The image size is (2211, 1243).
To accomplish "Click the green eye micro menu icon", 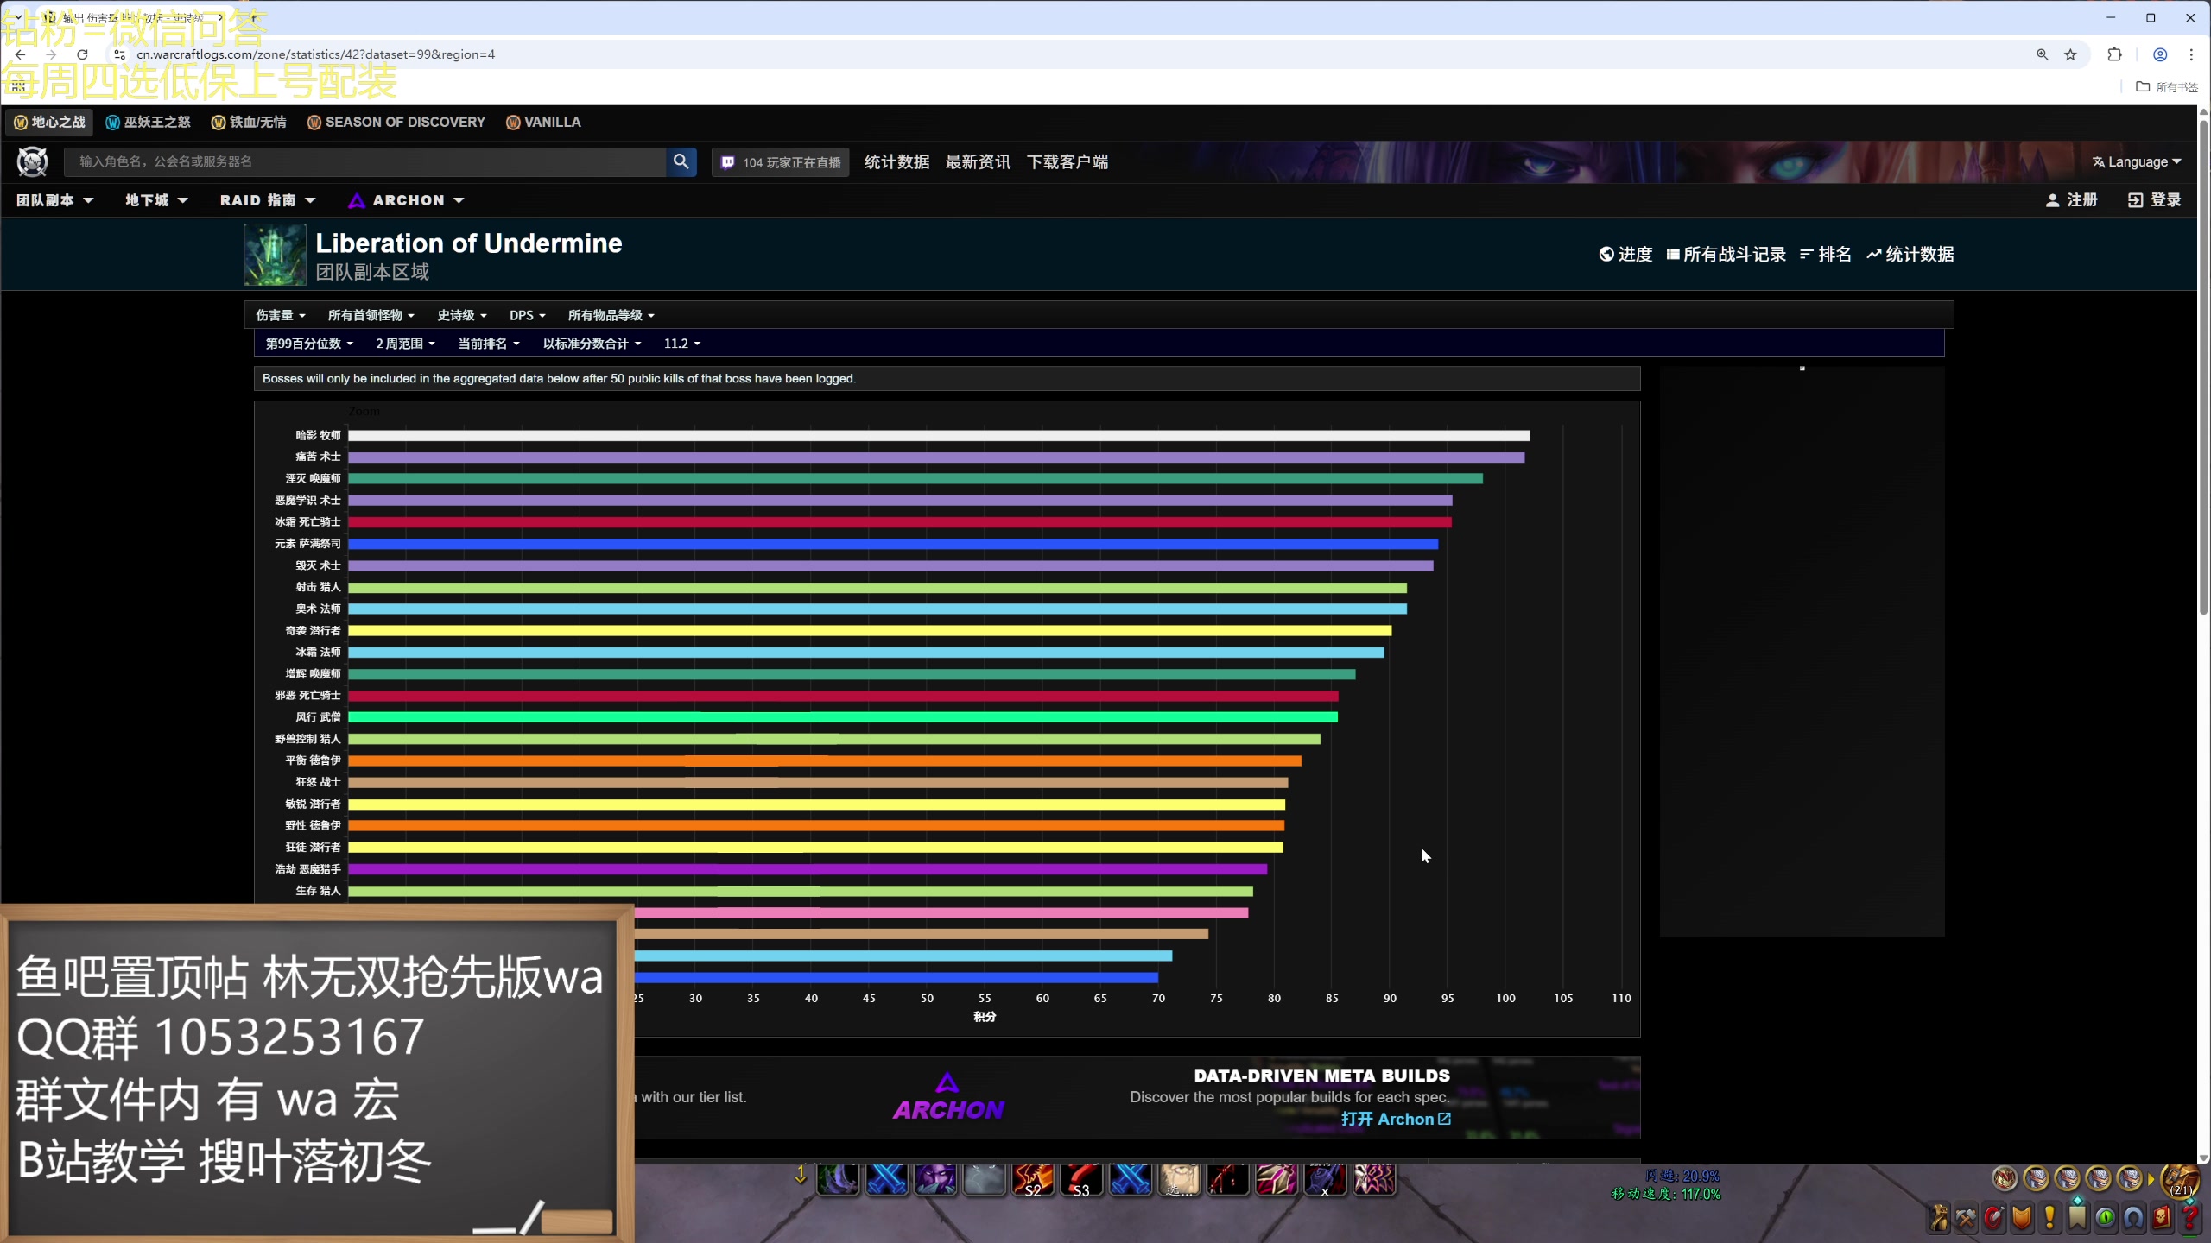I will click(2106, 1218).
